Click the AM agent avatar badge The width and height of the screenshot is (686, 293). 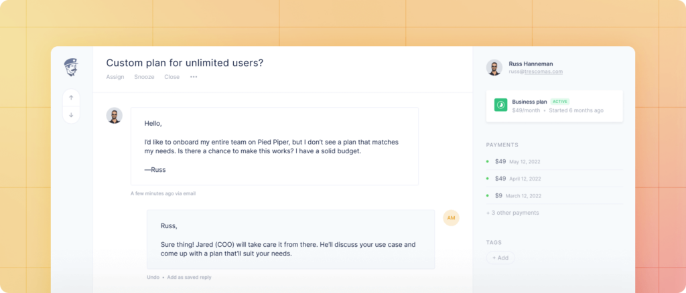point(451,218)
